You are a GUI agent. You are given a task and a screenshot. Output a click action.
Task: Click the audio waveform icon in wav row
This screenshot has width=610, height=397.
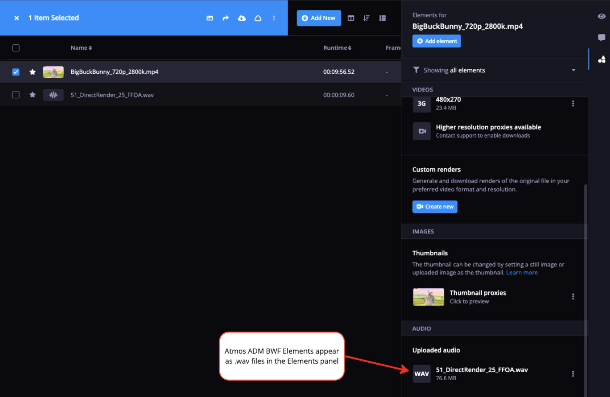tap(53, 95)
